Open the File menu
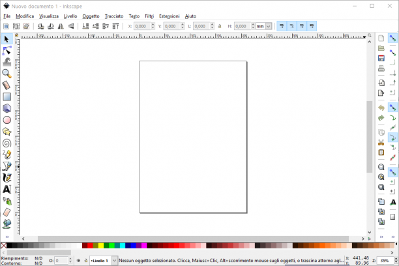Screen dimensions: 399x266 [7, 16]
